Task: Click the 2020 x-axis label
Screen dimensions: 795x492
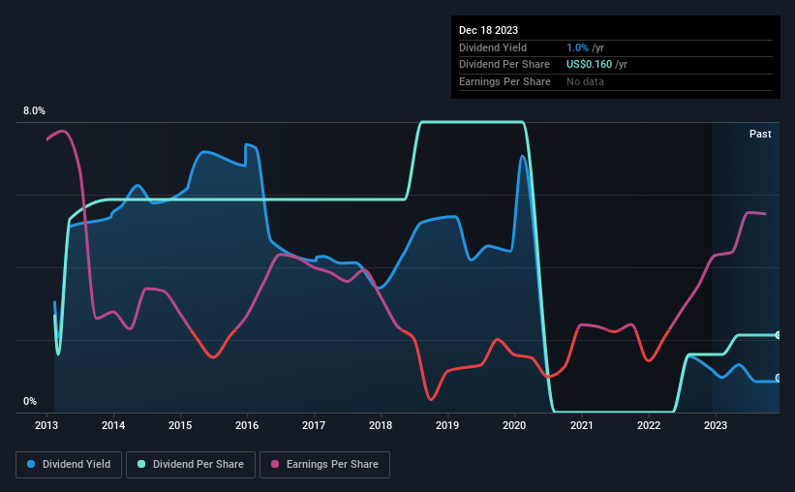Action: 514,425
